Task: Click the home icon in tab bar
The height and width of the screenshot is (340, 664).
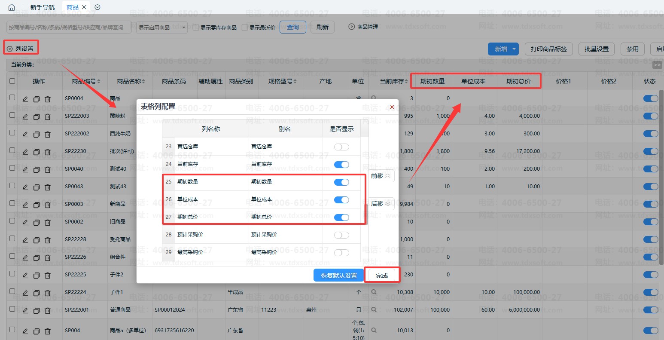Action: (x=12, y=7)
